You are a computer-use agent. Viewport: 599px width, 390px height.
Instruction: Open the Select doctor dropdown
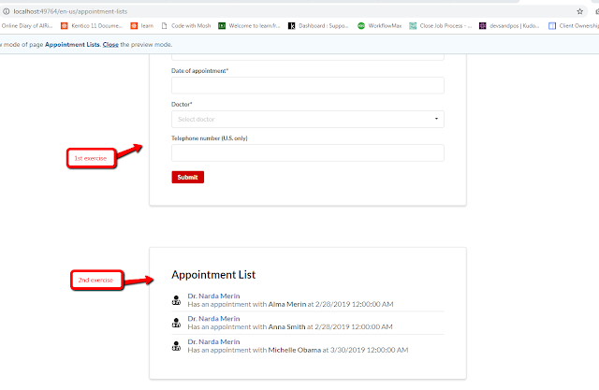pyautogui.click(x=308, y=119)
